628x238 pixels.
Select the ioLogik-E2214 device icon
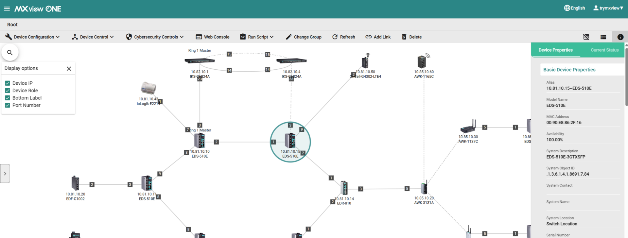148,88
